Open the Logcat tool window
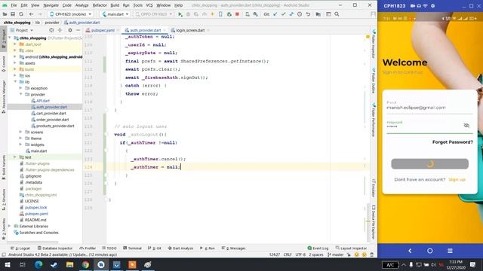Viewport: 483px width, 271px height. click(20, 248)
